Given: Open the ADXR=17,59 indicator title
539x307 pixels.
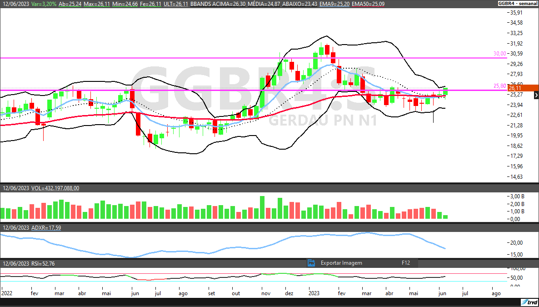Looking at the screenshot, I should click(46, 227).
